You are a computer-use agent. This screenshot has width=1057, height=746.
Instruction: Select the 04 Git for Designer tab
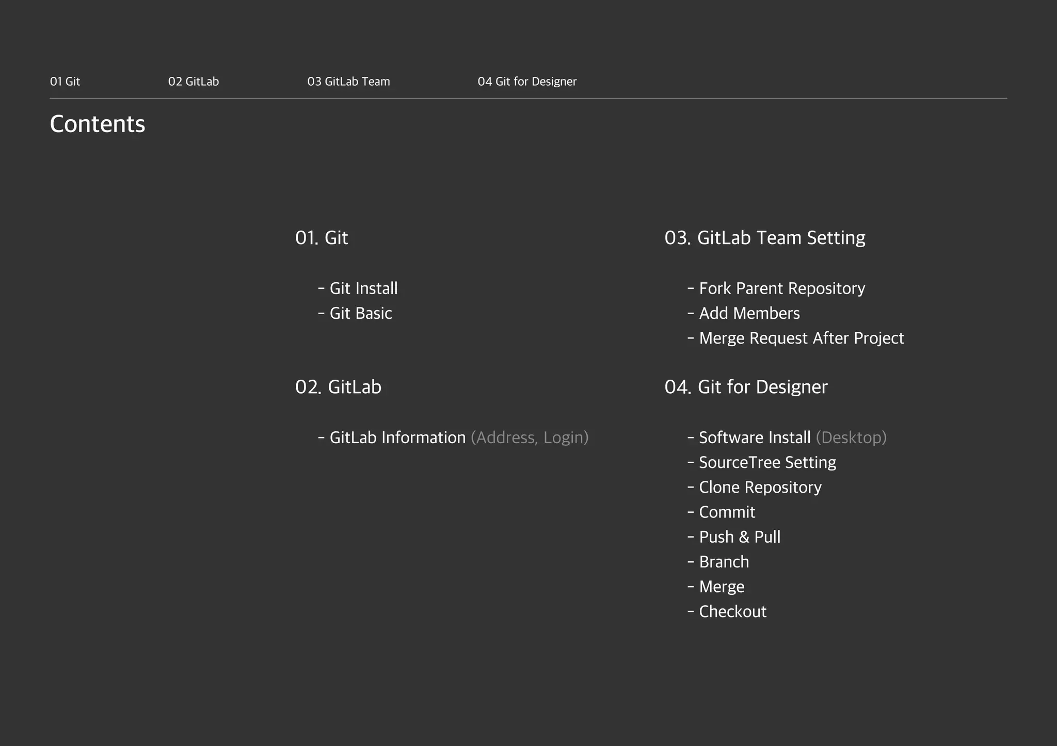tap(527, 82)
